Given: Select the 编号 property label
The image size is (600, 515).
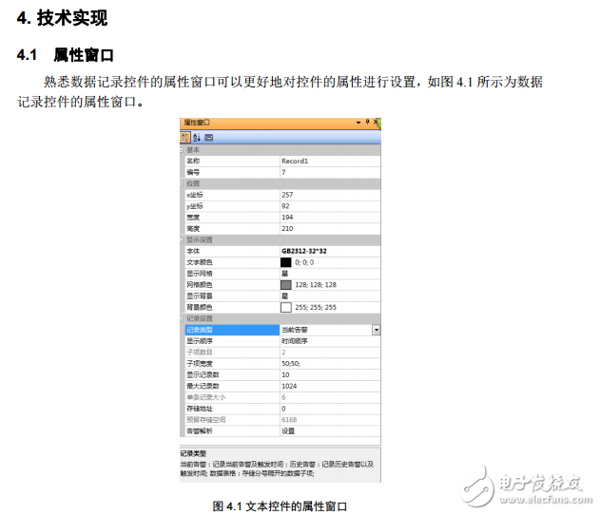Looking at the screenshot, I should pos(193,172).
